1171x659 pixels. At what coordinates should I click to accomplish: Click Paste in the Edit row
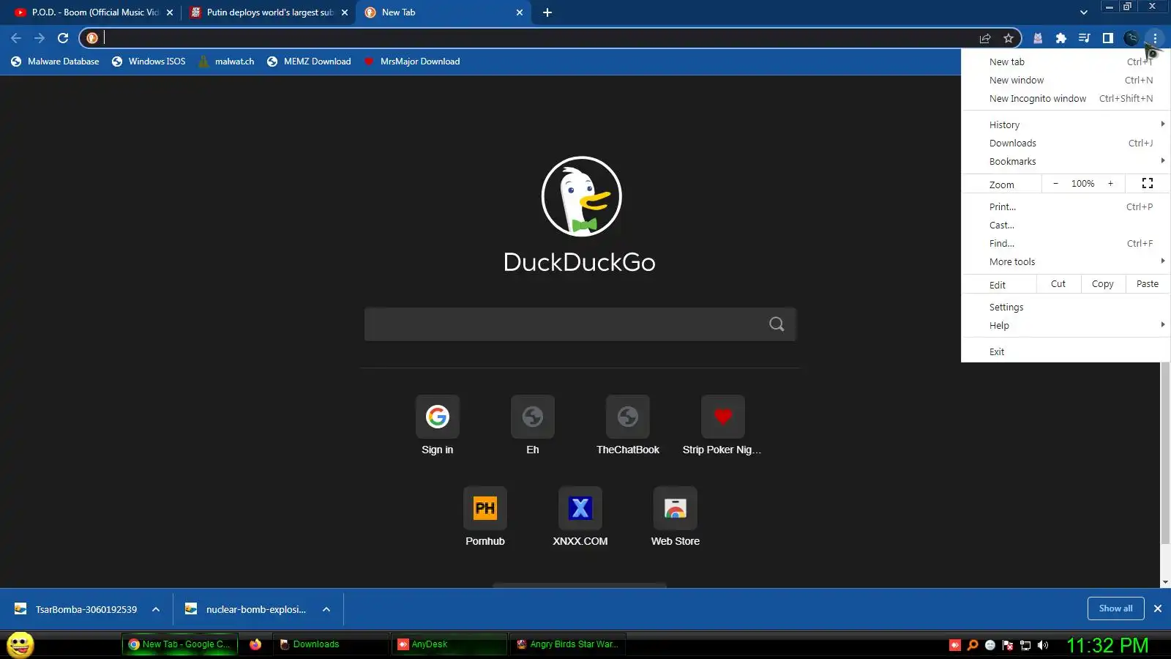pos(1148,284)
